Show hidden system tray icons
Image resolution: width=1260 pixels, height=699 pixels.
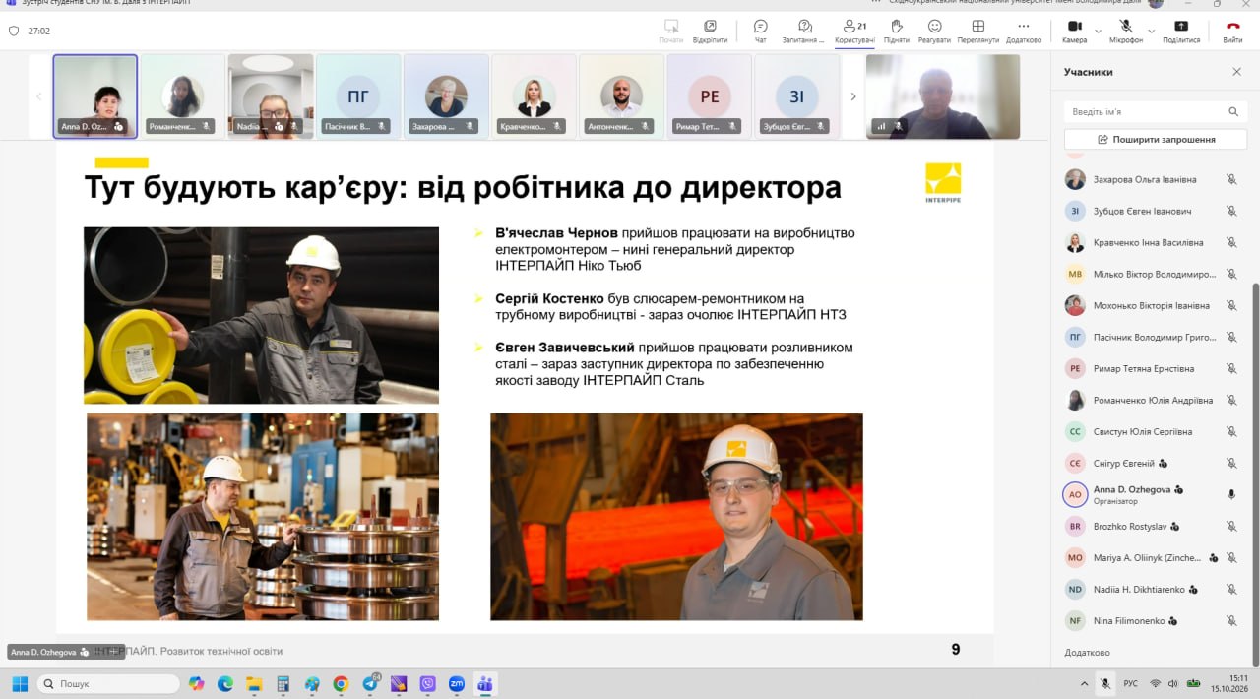1083,683
